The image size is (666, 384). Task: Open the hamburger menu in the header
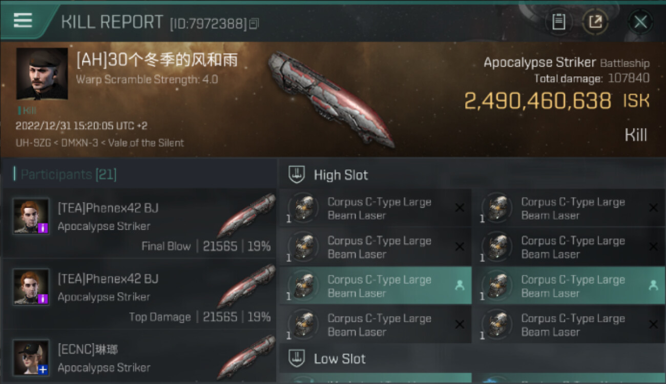click(23, 20)
